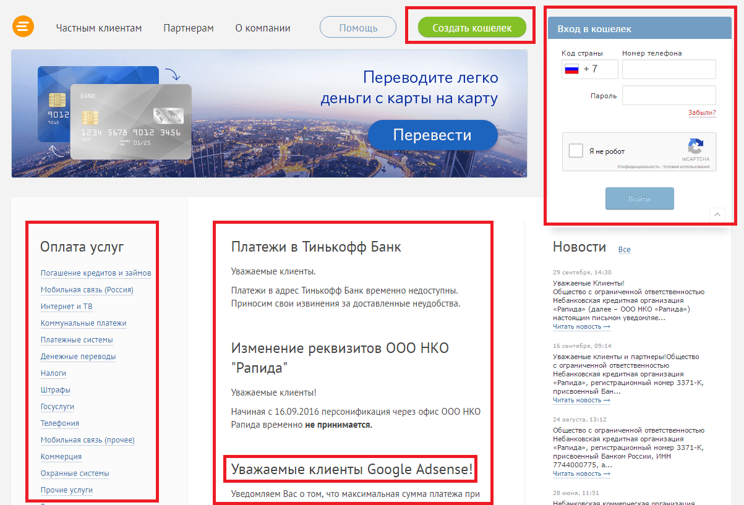Click the Russian flag country code icon
The width and height of the screenshot is (744, 505).
[x=571, y=69]
